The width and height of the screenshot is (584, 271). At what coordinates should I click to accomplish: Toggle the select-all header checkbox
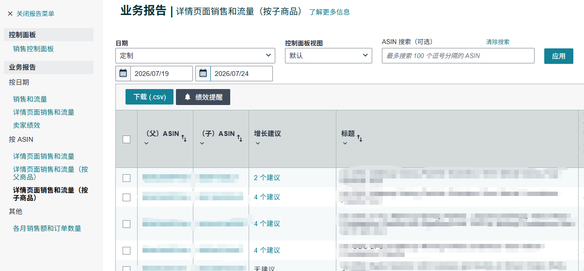(126, 139)
